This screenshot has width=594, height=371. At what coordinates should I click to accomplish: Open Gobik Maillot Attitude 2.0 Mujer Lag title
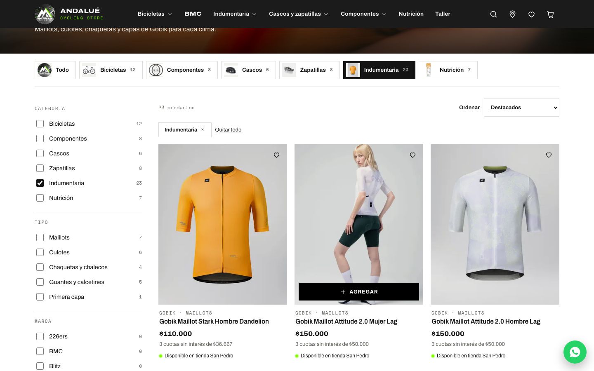pyautogui.click(x=346, y=322)
